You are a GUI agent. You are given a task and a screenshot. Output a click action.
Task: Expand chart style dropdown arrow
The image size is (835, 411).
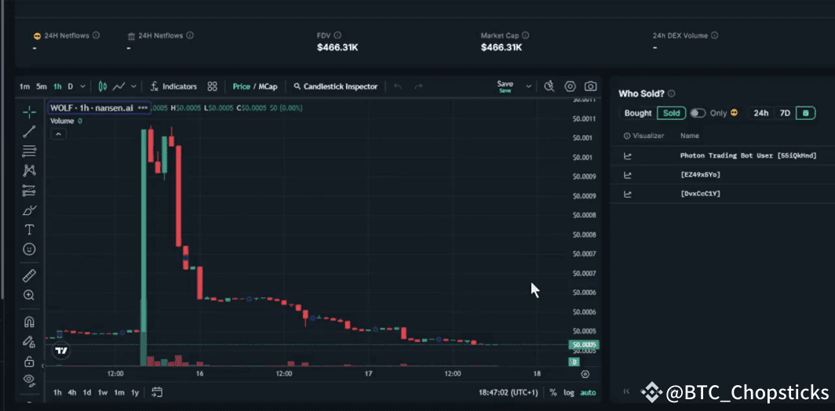tap(133, 86)
